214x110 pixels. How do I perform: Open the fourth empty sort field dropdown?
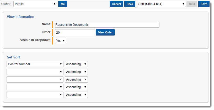pyautogui.click(x=35, y=87)
